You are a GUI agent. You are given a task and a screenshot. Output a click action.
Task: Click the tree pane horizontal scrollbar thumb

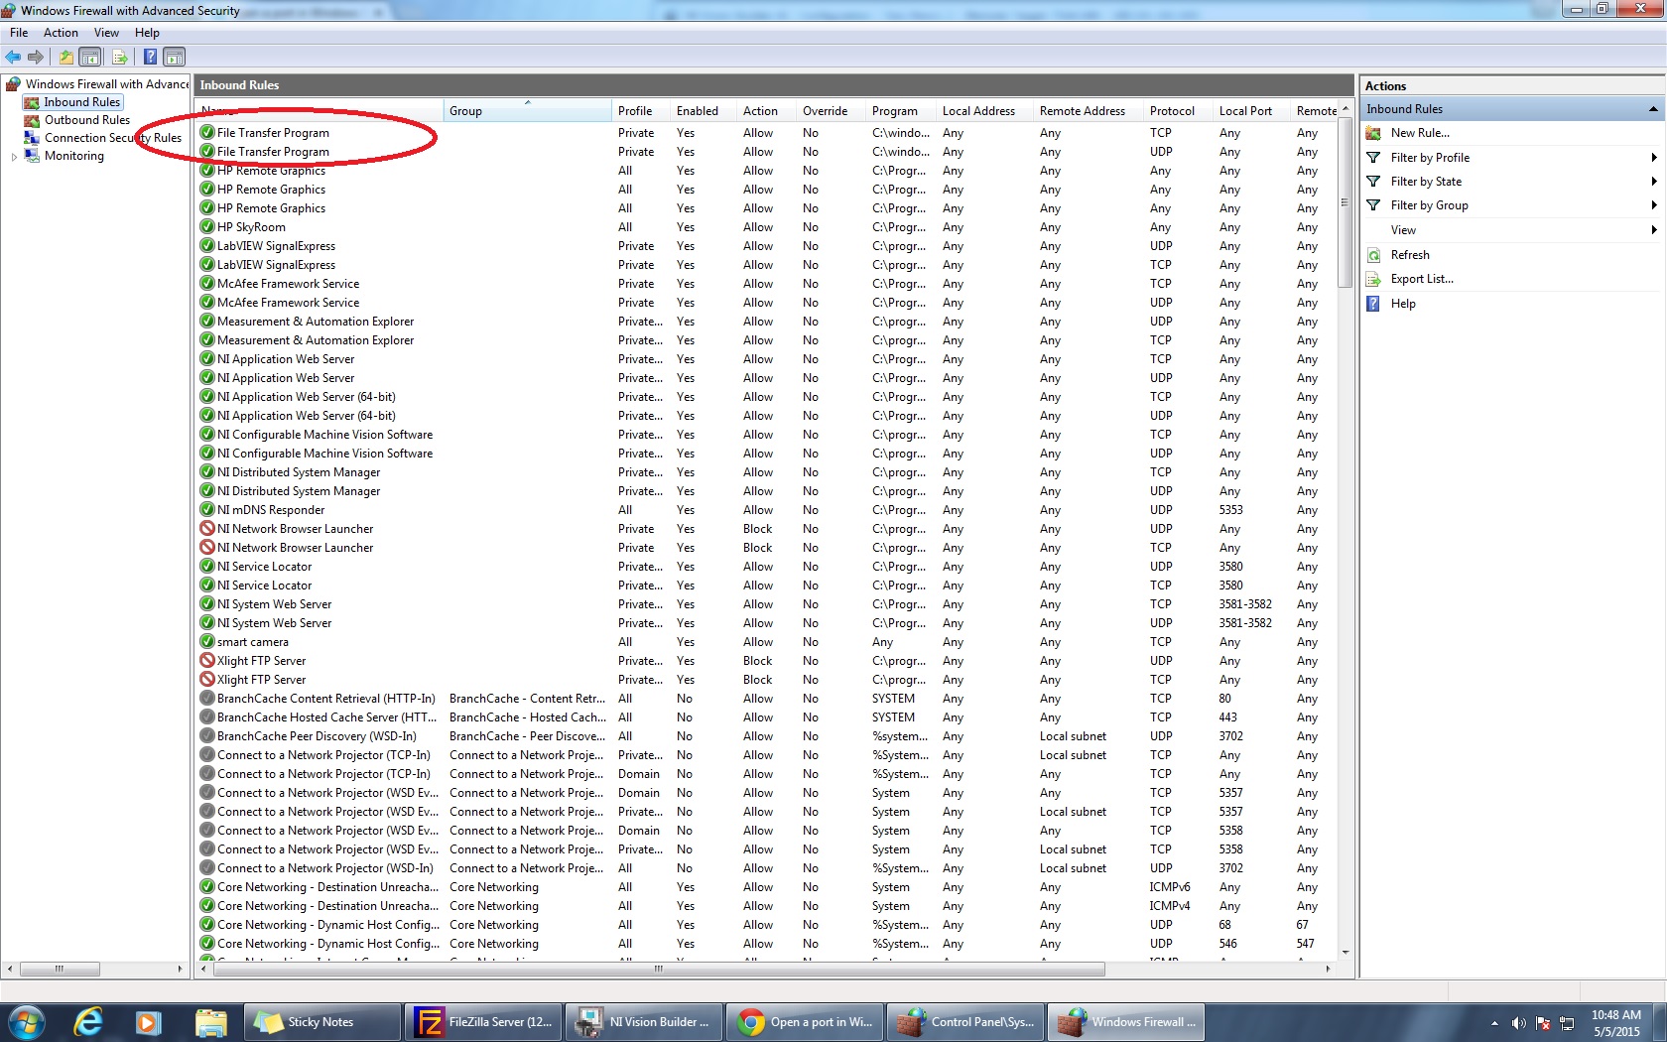coord(60,970)
